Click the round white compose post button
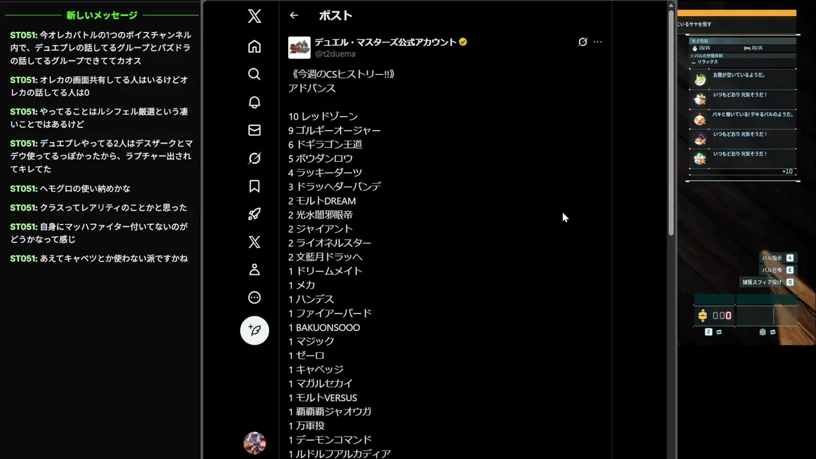 click(254, 330)
